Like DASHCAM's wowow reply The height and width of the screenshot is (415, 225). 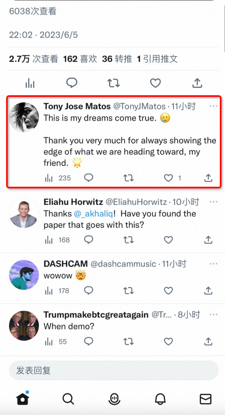[x=168, y=291]
